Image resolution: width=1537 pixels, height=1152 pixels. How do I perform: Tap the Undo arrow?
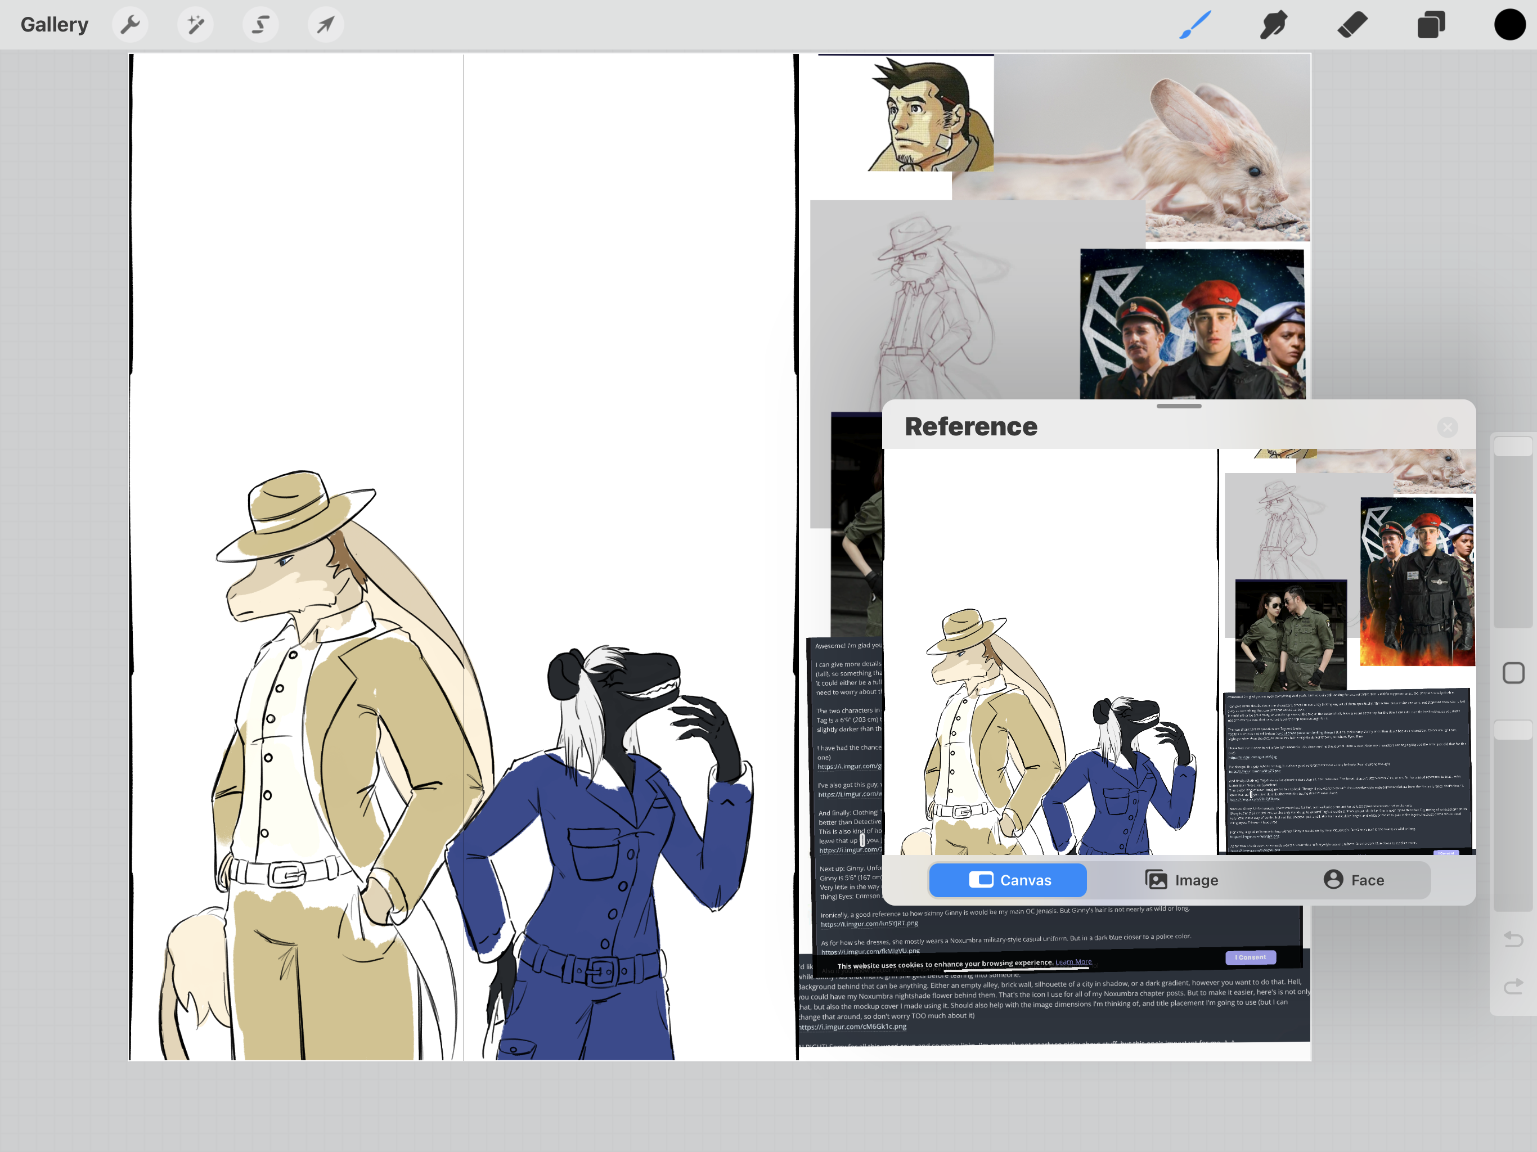pyautogui.click(x=1513, y=939)
